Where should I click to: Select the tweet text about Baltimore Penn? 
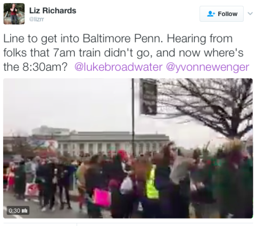[126, 53]
